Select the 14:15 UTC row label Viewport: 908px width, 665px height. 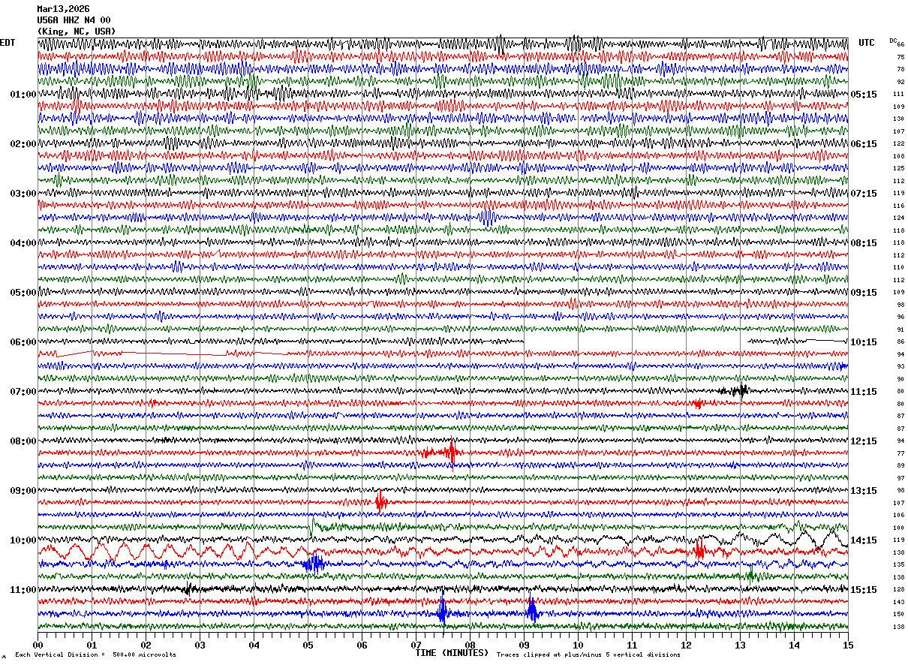tap(864, 540)
